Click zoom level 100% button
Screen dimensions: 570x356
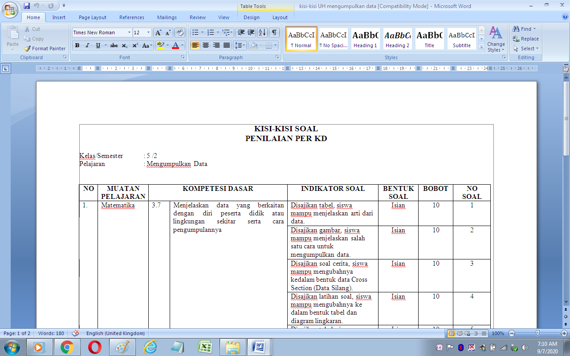[x=498, y=333]
